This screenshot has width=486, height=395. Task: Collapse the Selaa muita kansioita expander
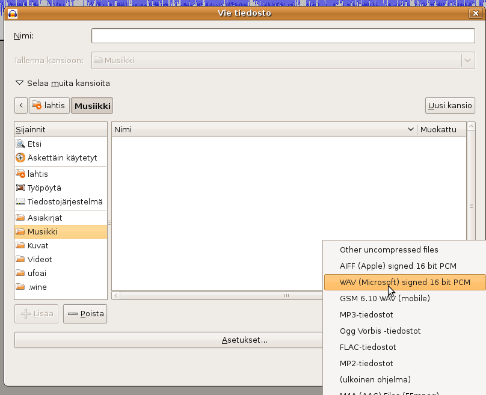[x=20, y=84]
